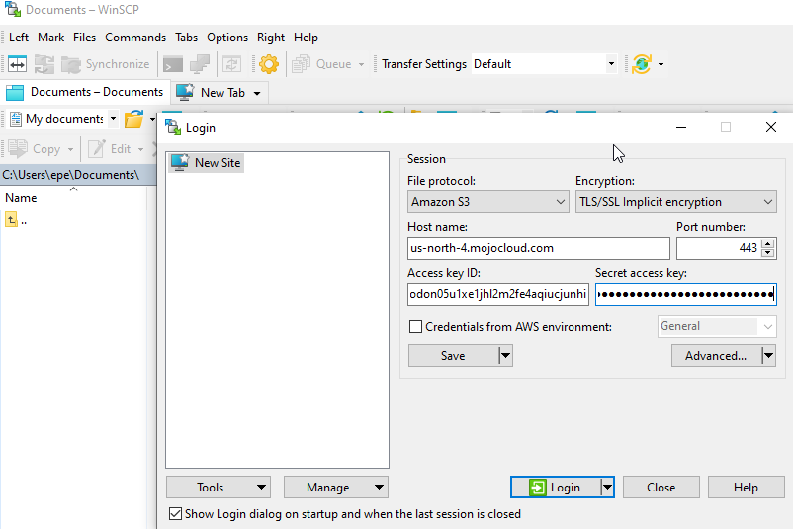Open terminal console icon in toolbar
This screenshot has height=529, width=793.
tap(172, 64)
